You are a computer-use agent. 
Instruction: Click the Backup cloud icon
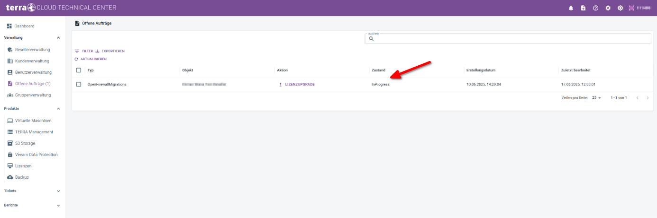pos(10,177)
